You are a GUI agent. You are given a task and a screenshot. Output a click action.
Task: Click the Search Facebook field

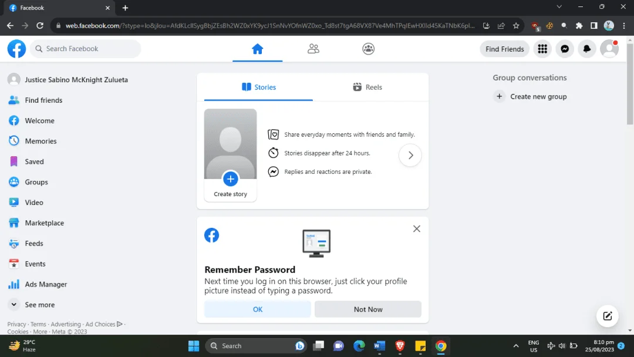85,49
